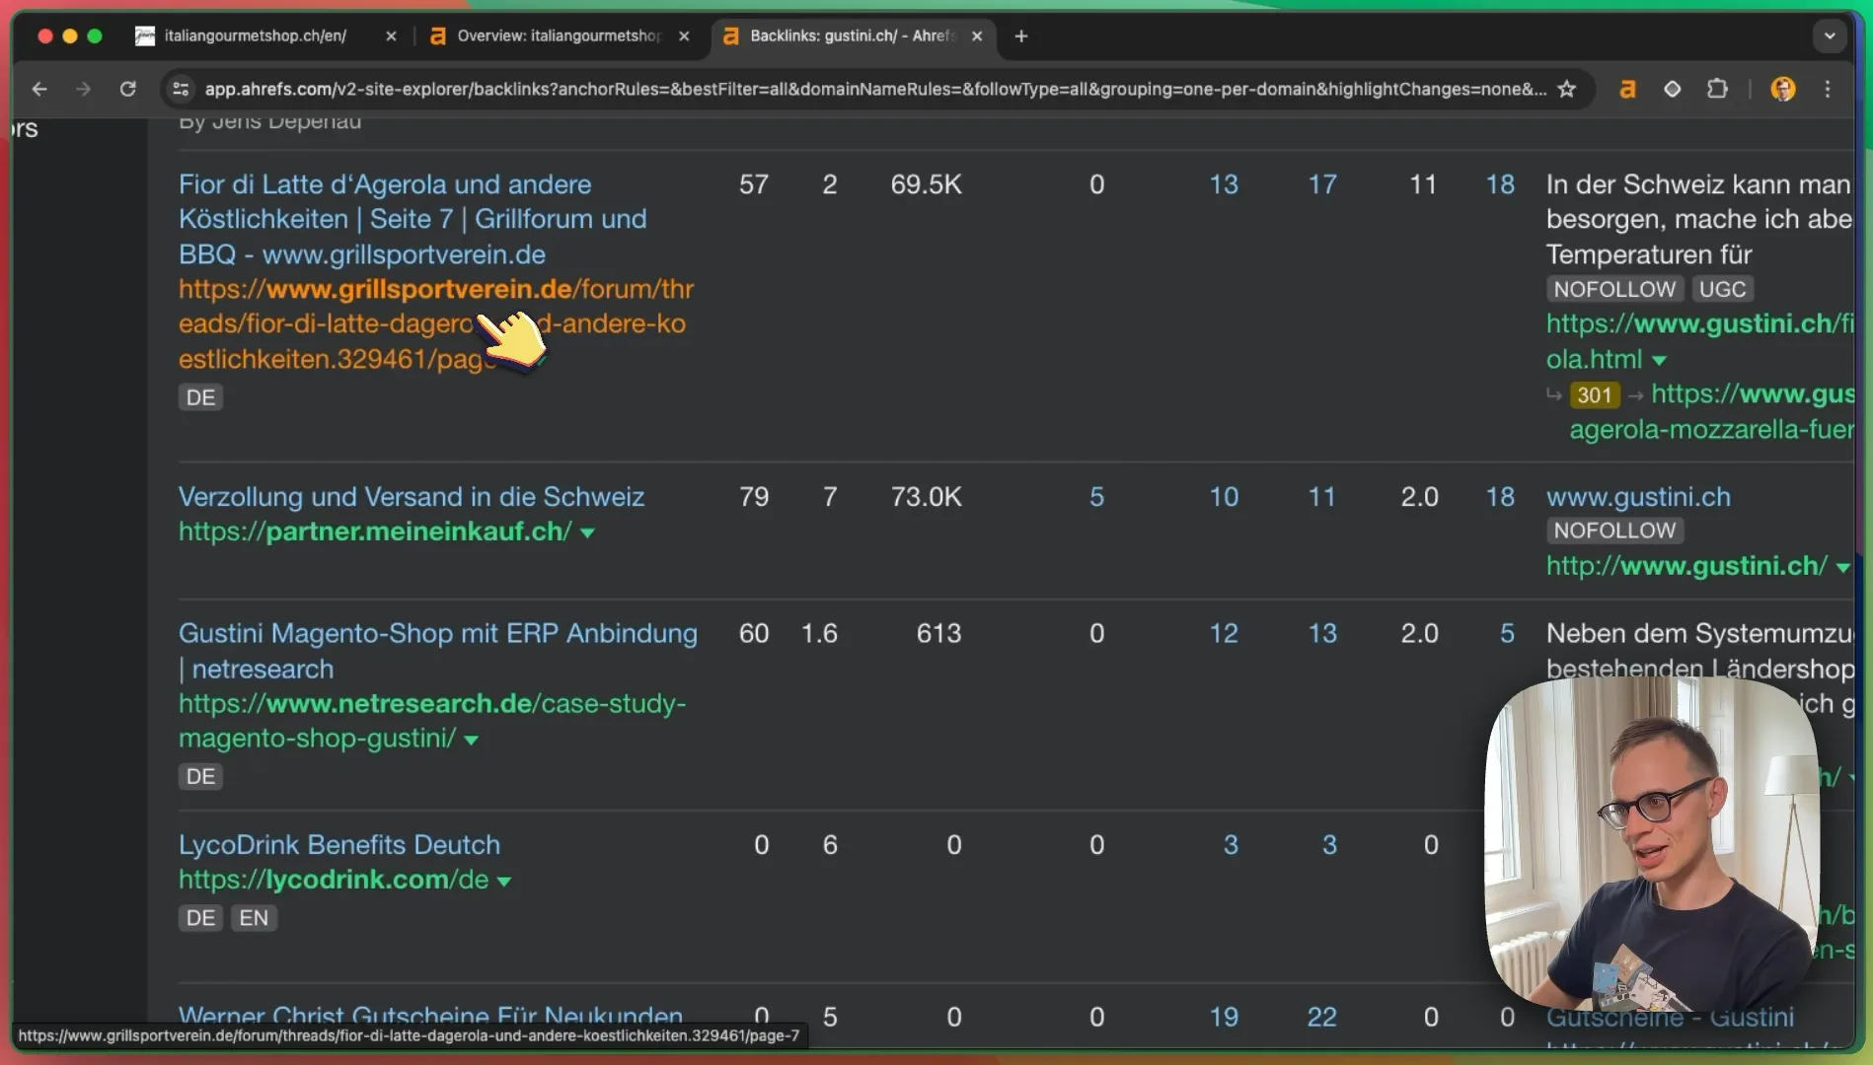Open site information icon in address bar
Image resolution: width=1873 pixels, height=1065 pixels.
(181, 89)
